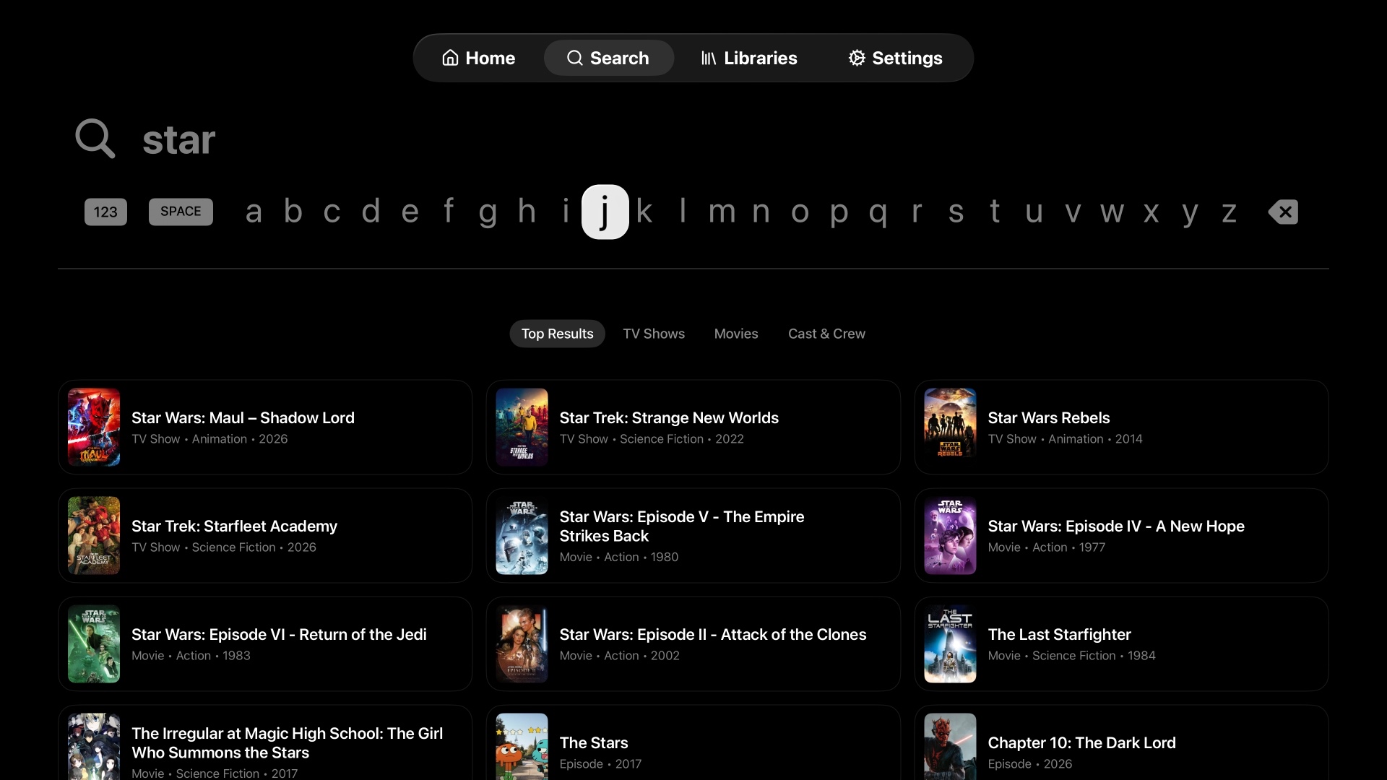
Task: Open The Last Starfighter poster
Action: pos(950,643)
